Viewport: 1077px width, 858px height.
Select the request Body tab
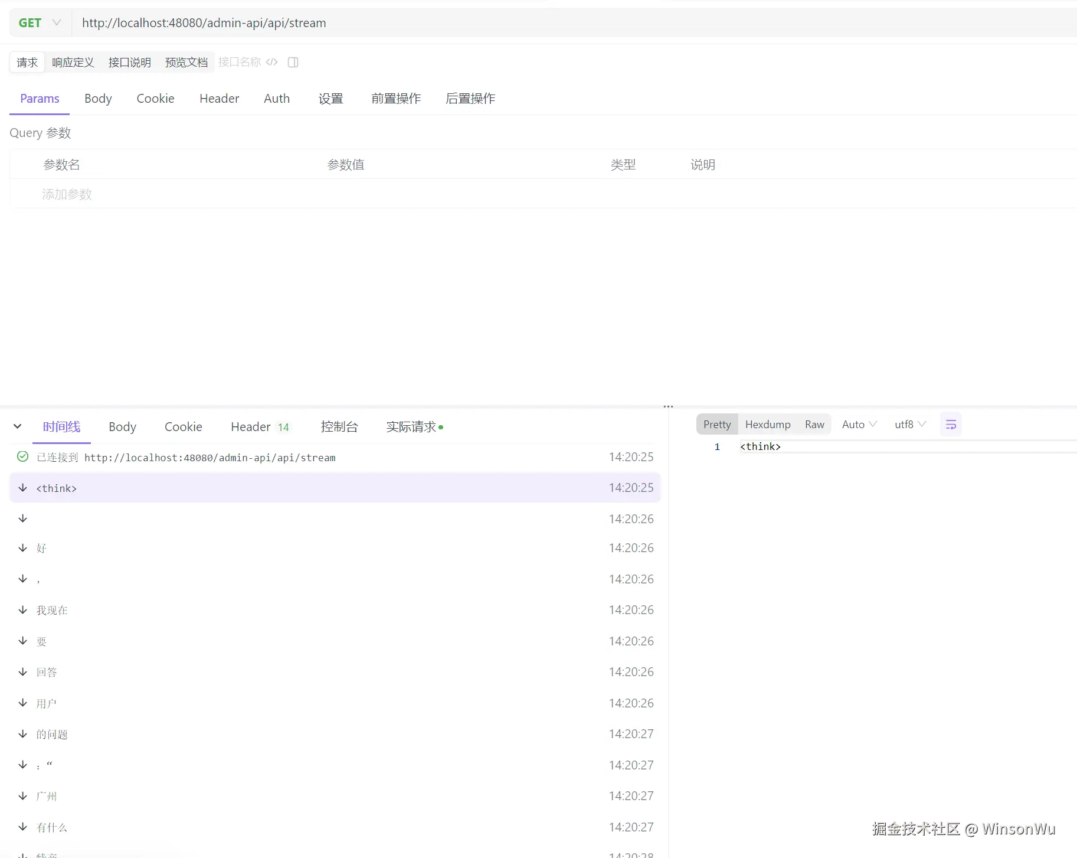(x=98, y=99)
